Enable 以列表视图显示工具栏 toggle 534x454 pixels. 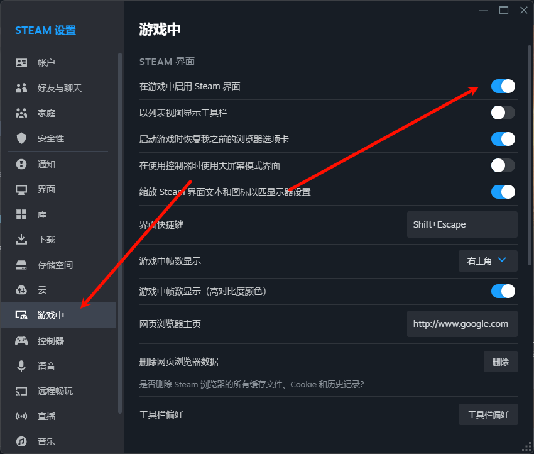click(503, 113)
